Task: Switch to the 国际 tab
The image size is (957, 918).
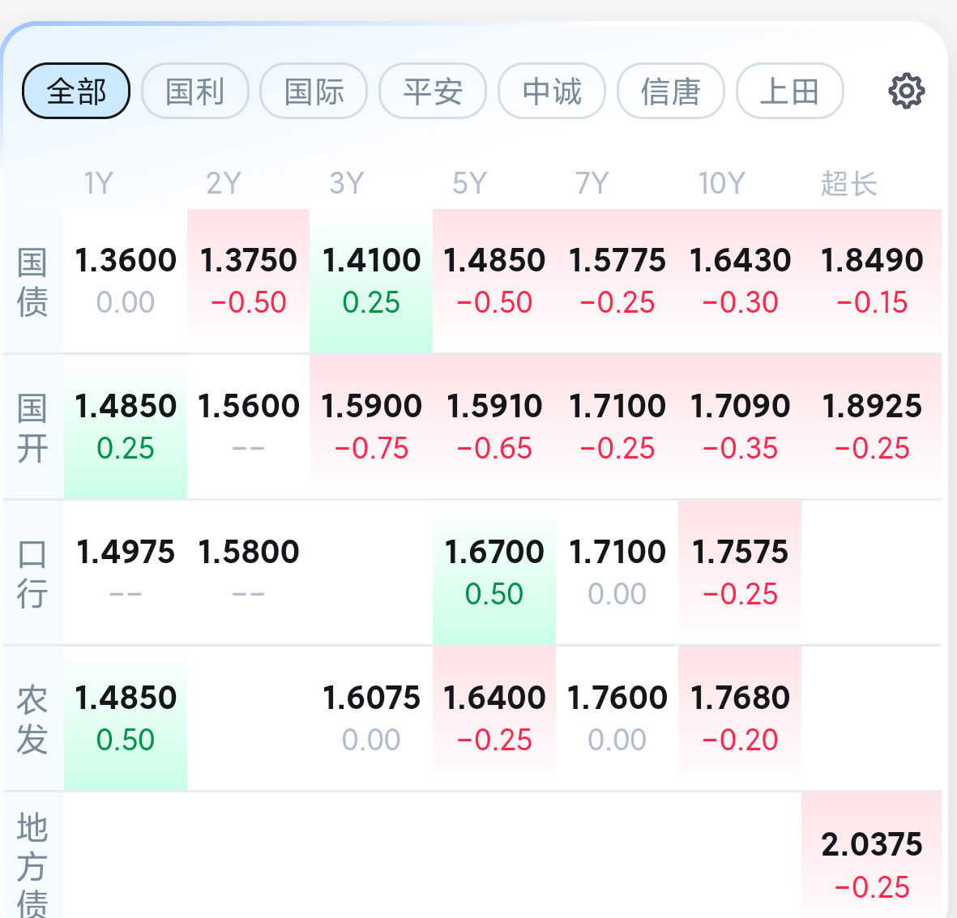Action: [x=314, y=91]
